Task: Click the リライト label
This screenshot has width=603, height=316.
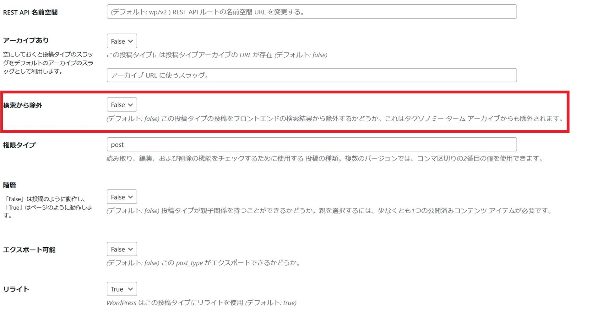Action: pyautogui.click(x=16, y=289)
